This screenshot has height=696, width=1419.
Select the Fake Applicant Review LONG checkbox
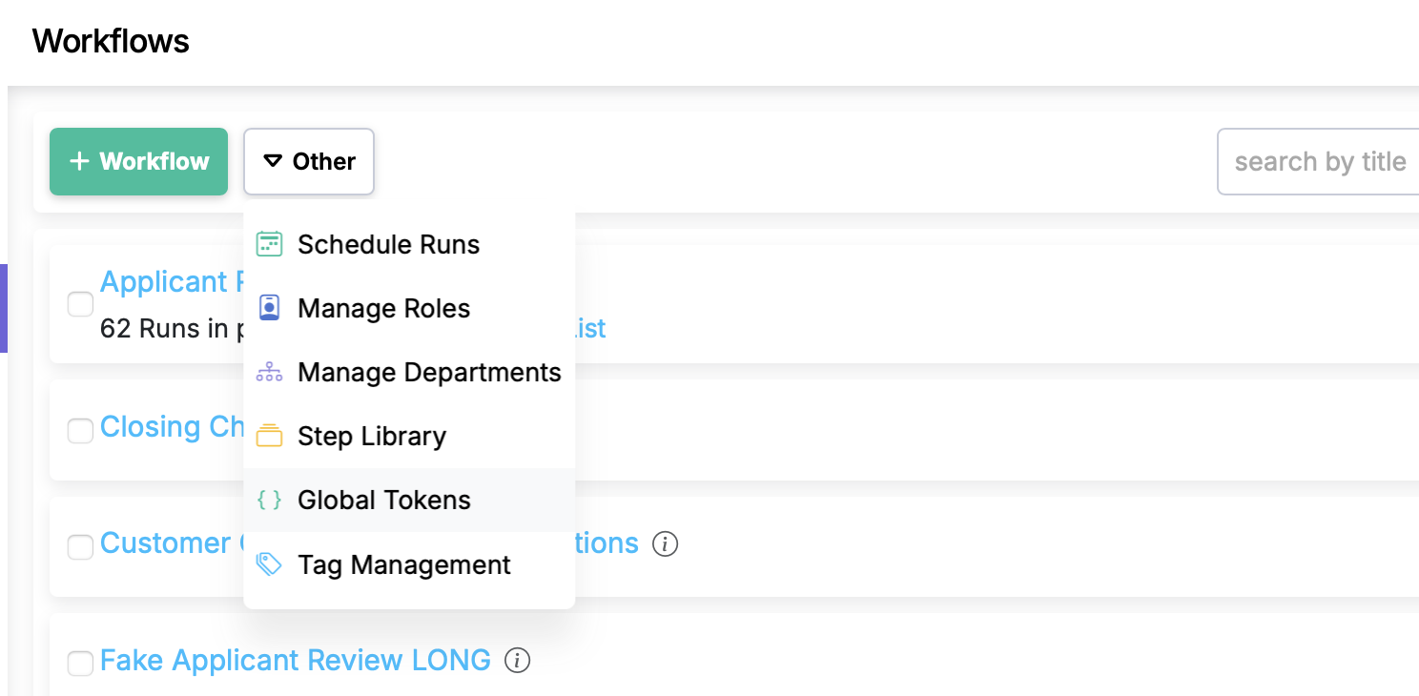(80, 663)
